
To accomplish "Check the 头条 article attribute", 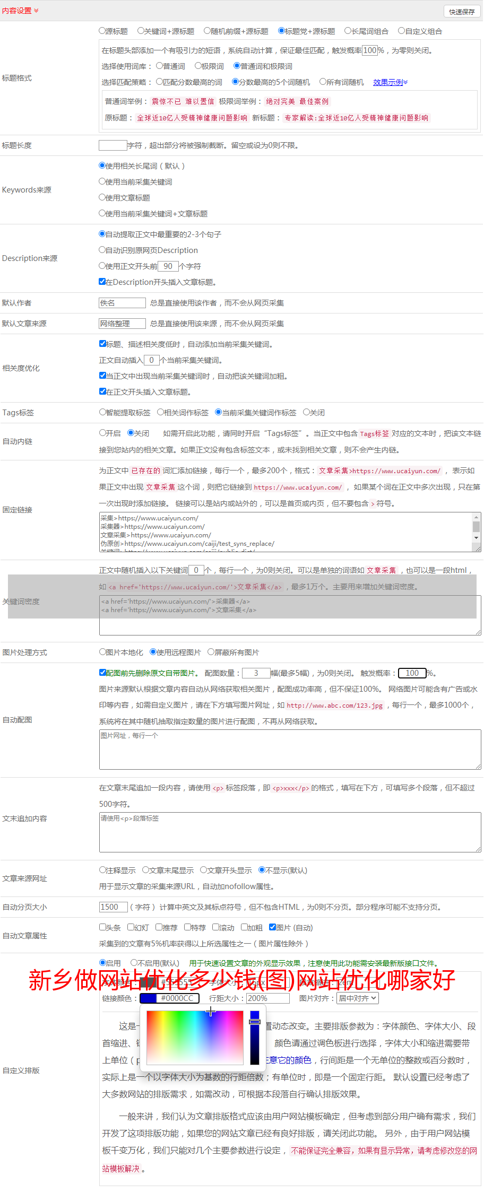I will (102, 927).
